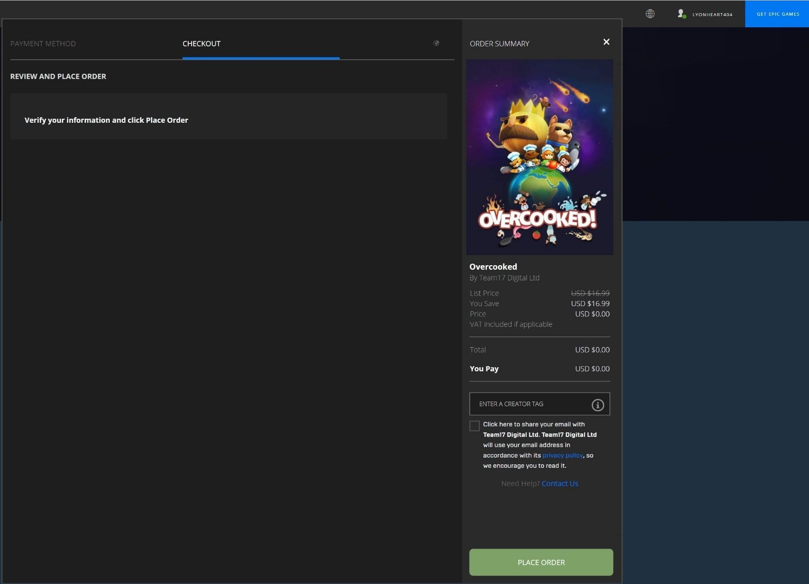Click the Overcooked game title
This screenshot has height=584, width=809.
point(493,267)
